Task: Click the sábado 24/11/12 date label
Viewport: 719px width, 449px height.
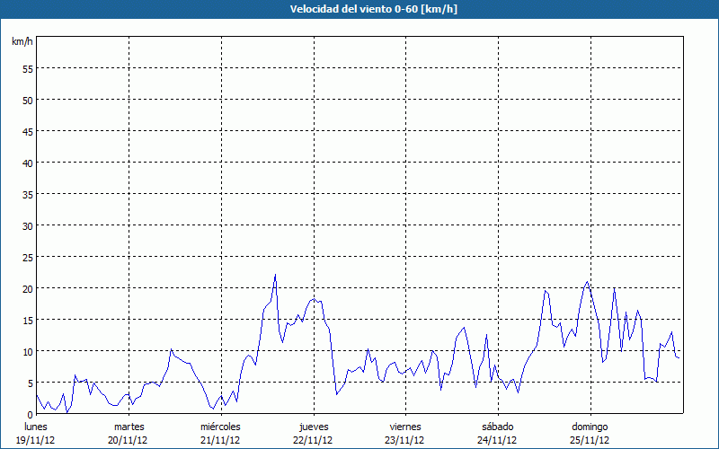Action: click(497, 434)
